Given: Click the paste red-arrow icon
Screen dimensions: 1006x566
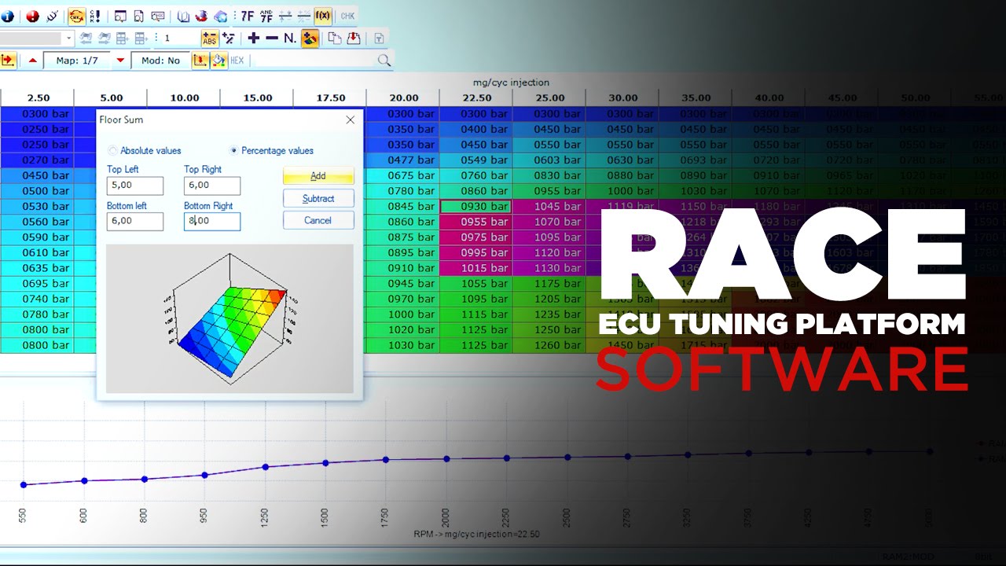Looking at the screenshot, I should tap(354, 38).
